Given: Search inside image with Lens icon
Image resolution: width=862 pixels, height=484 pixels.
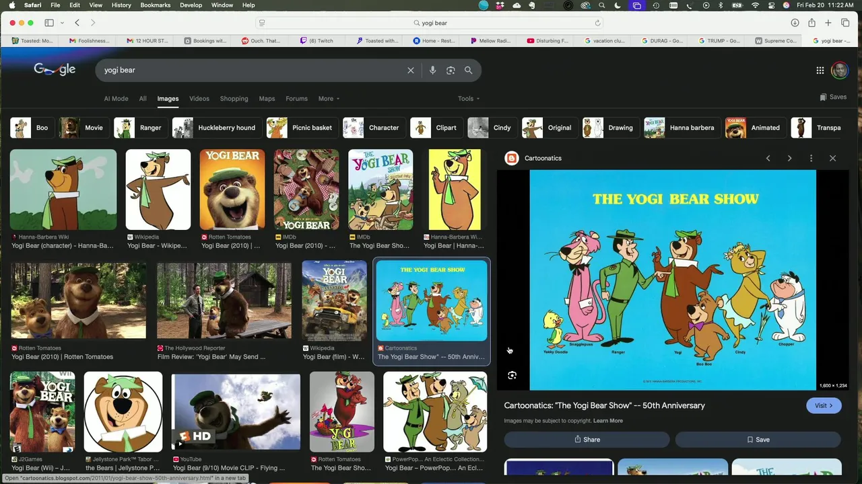Looking at the screenshot, I should click(512, 375).
